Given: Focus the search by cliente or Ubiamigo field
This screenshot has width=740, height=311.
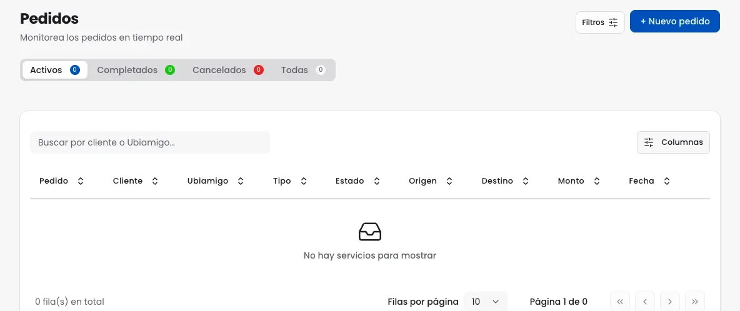Looking at the screenshot, I should (x=150, y=142).
